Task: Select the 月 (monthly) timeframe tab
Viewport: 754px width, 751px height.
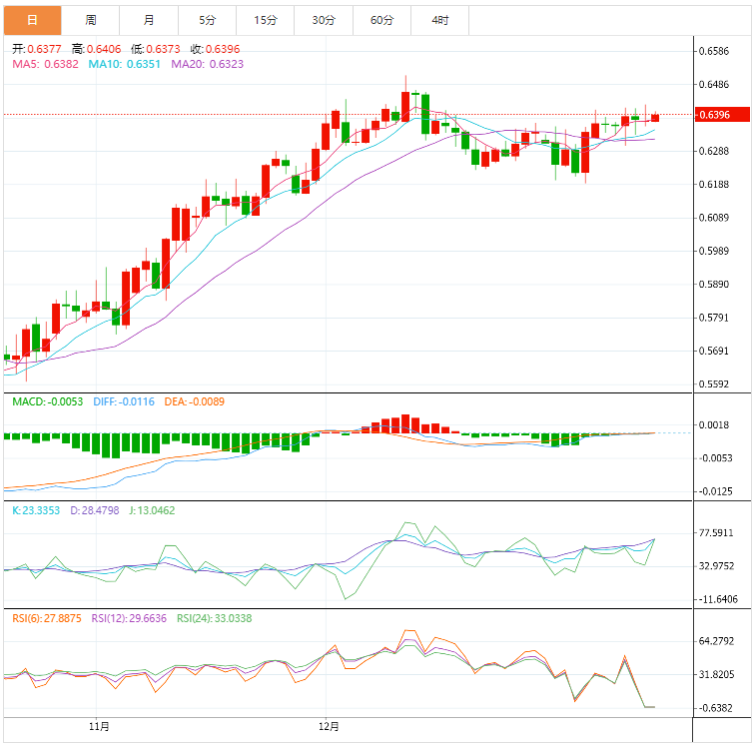Action: point(149,20)
